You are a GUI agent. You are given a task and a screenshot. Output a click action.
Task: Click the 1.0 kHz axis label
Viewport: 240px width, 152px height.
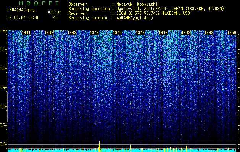(3, 69)
